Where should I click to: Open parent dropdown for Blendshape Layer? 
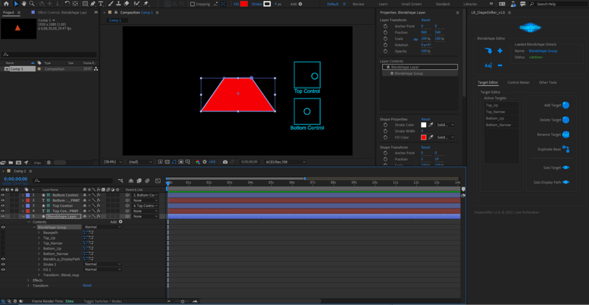[145, 216]
